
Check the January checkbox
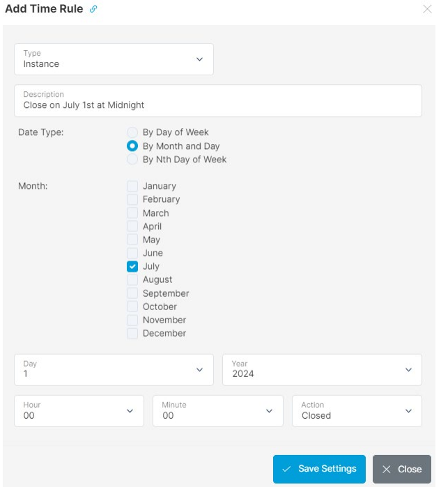(x=132, y=186)
